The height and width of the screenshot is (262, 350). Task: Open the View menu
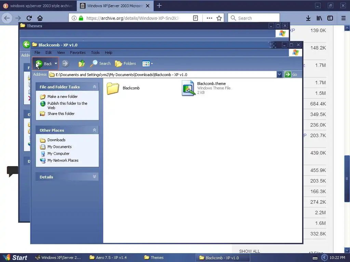61,53
